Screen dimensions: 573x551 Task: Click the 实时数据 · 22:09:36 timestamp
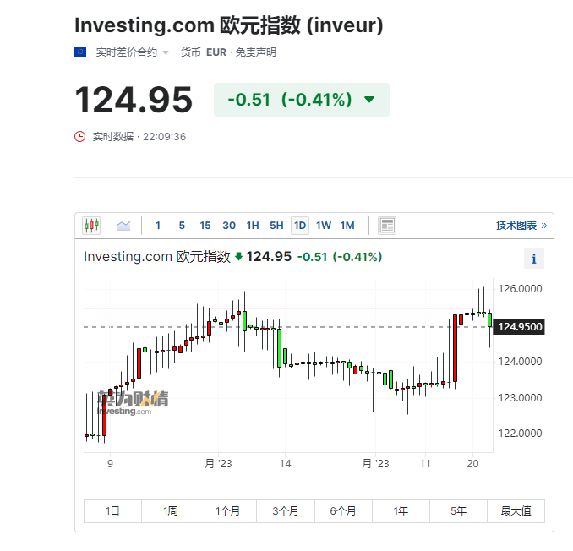[139, 137]
